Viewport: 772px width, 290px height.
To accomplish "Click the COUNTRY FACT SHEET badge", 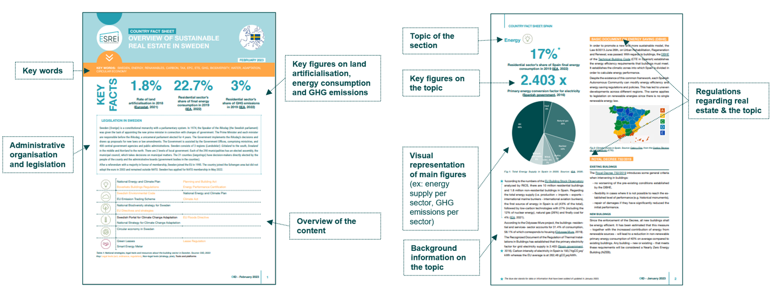I will 152,31.
